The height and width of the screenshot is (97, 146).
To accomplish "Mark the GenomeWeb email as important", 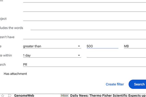I will pos(9,95).
